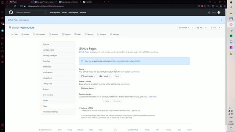Open Secrets settings
235x132 pixels.
coord(58,100)
